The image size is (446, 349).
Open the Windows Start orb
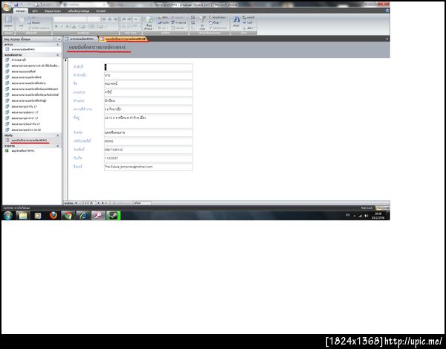click(8, 216)
